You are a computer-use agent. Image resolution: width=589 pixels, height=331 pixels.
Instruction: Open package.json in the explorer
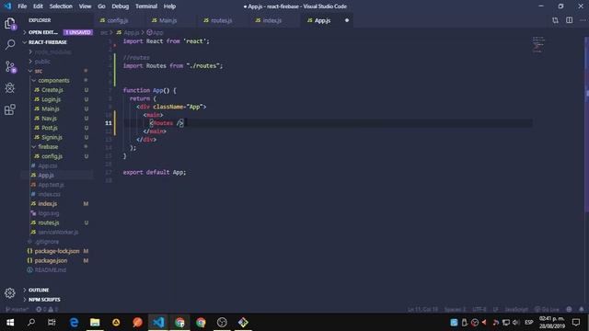point(57,260)
